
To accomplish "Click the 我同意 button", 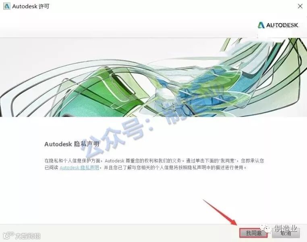I will (x=253, y=233).
